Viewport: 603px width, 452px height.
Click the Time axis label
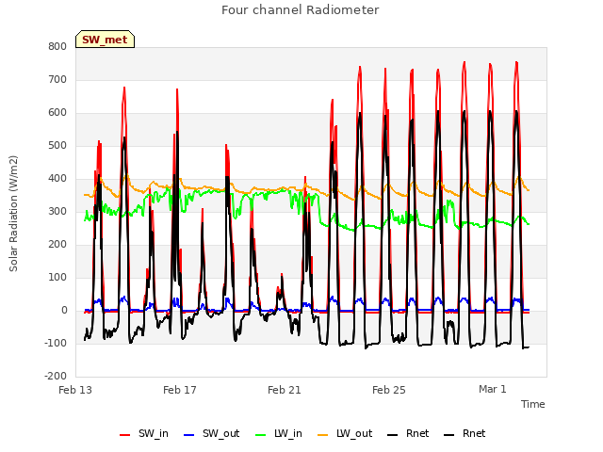coord(533,404)
